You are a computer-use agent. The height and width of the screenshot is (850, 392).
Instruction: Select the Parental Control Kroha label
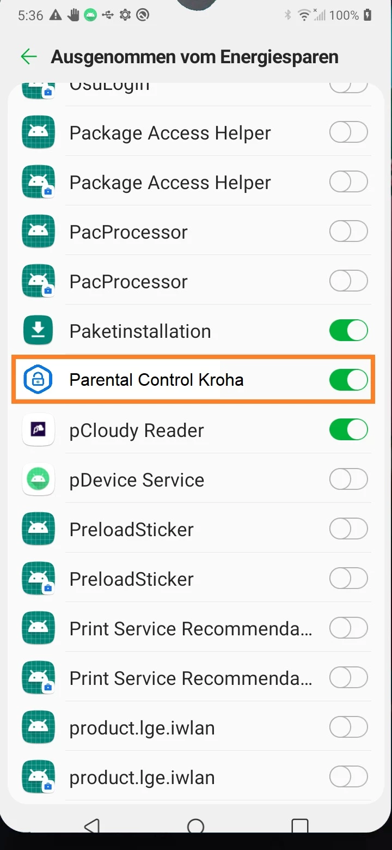156,380
